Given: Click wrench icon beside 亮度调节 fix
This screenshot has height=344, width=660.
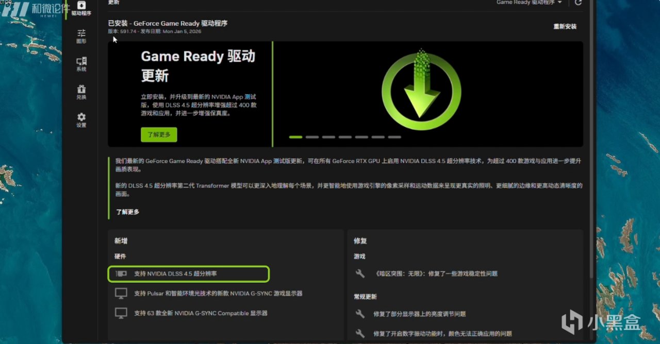Looking at the screenshot, I should coord(360,314).
